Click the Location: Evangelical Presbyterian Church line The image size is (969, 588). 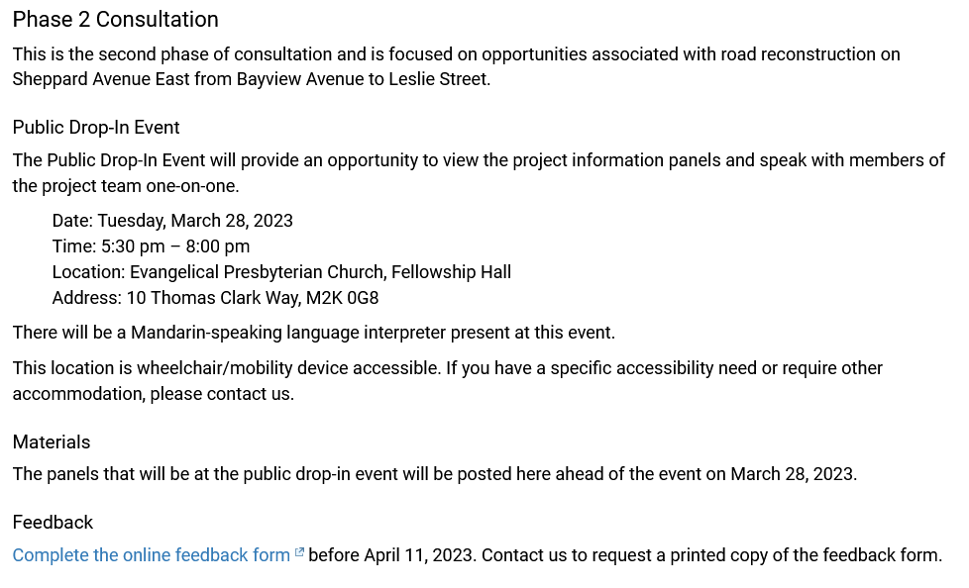pyautogui.click(x=281, y=272)
